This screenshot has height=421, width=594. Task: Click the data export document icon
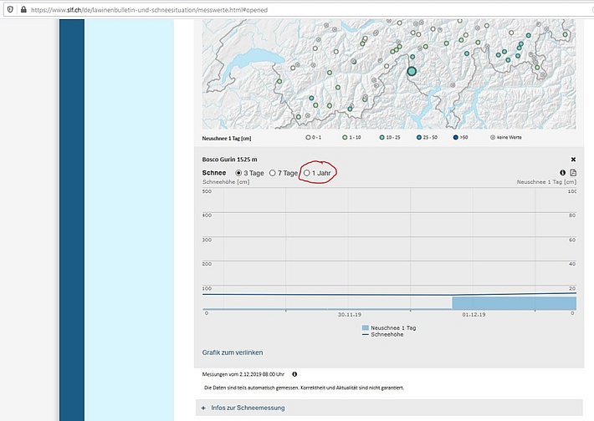coord(573,173)
